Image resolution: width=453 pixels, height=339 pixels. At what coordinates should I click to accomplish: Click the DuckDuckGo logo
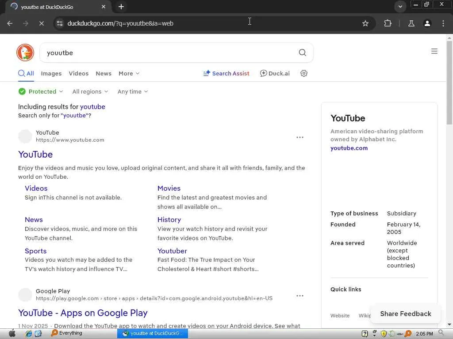(x=25, y=53)
